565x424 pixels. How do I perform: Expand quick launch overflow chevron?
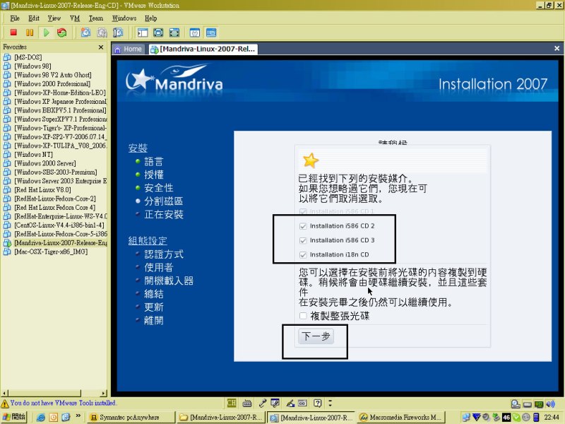[78, 416]
